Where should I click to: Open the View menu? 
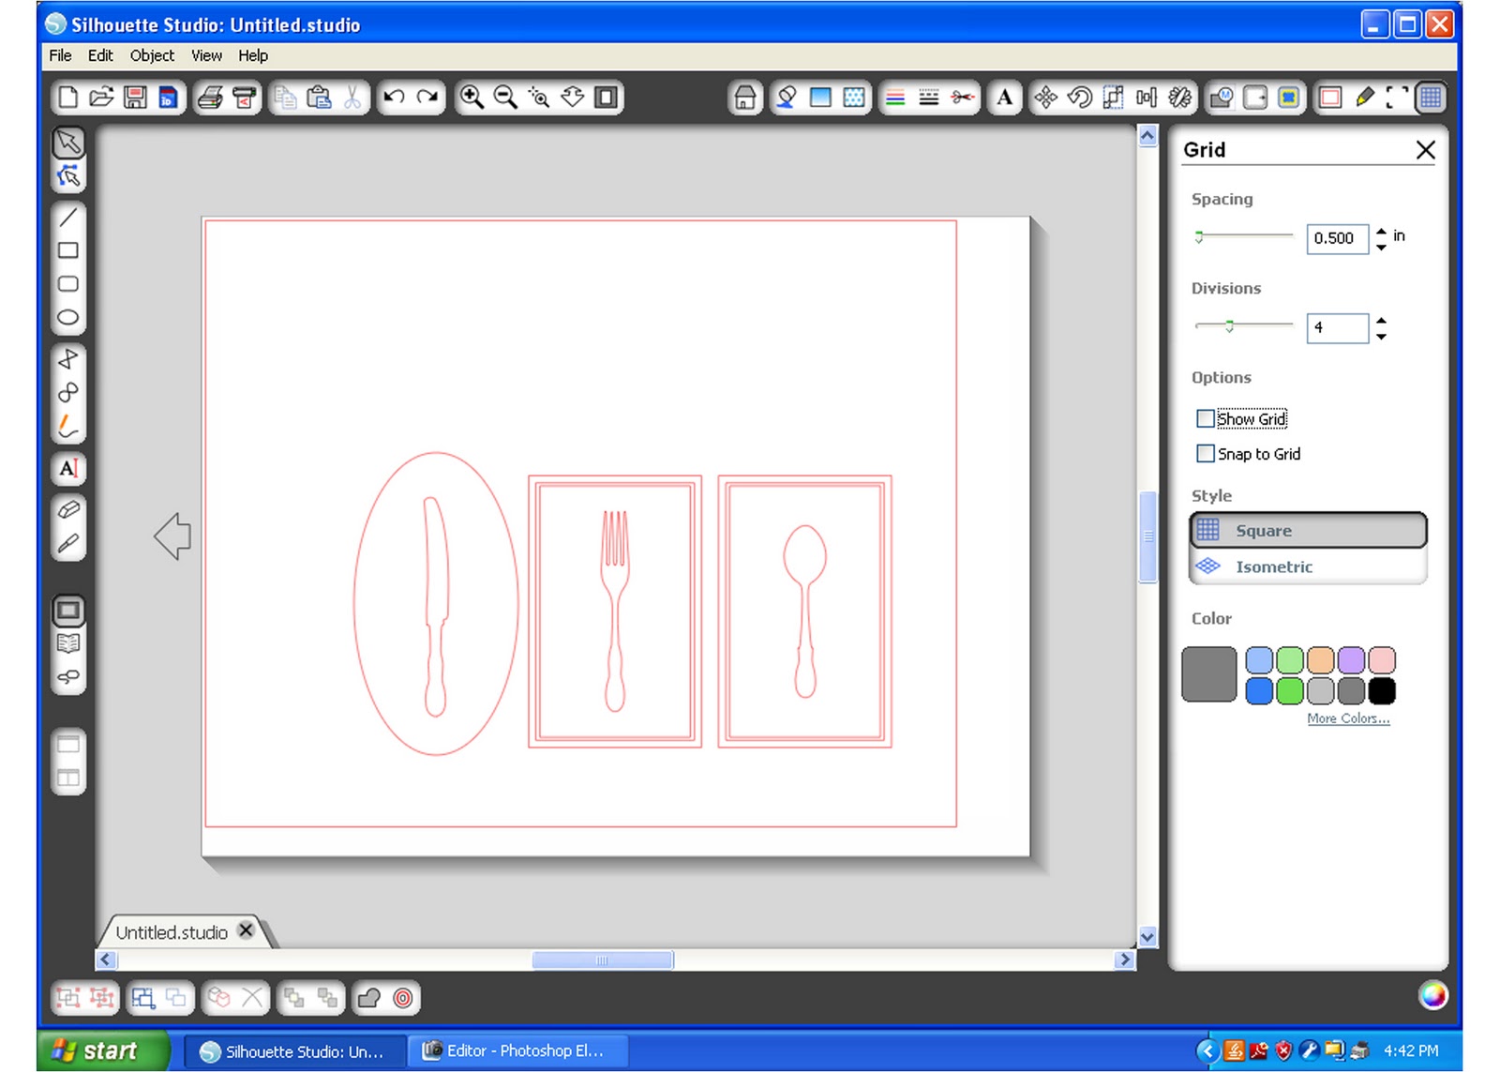(x=206, y=55)
